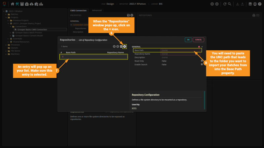Collapse the 2023.1_Grooper-Basics_Project node
This screenshot has height=148, width=264.
(8, 23)
